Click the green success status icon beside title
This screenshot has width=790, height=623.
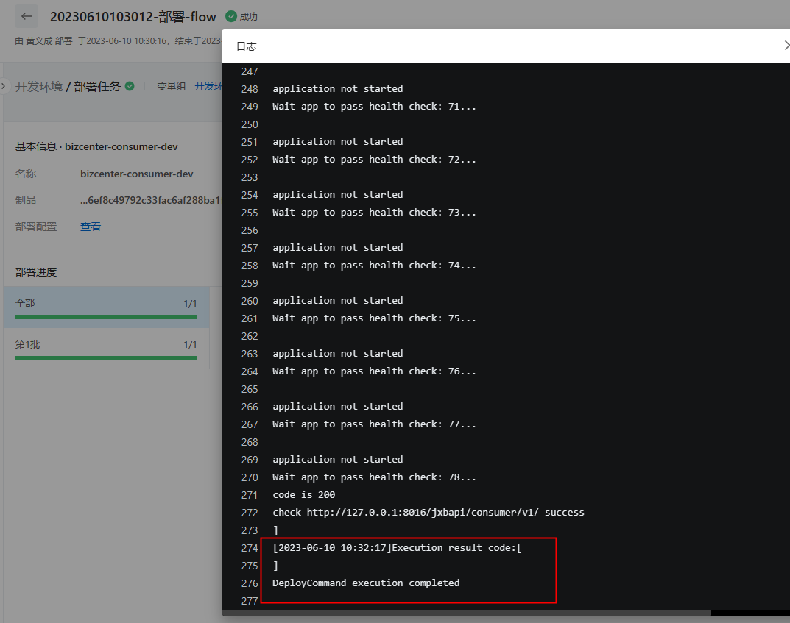tap(231, 17)
